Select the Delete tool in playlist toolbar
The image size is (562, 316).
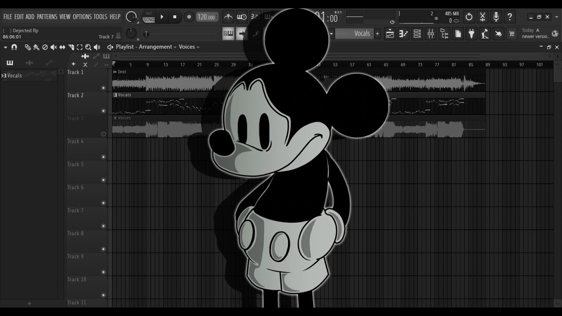pyautogui.click(x=45, y=47)
